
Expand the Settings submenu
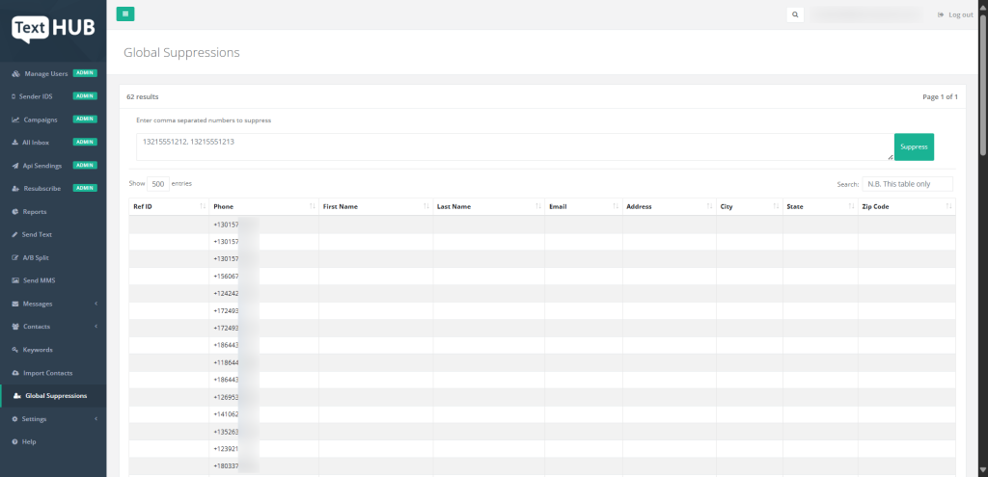pos(96,419)
